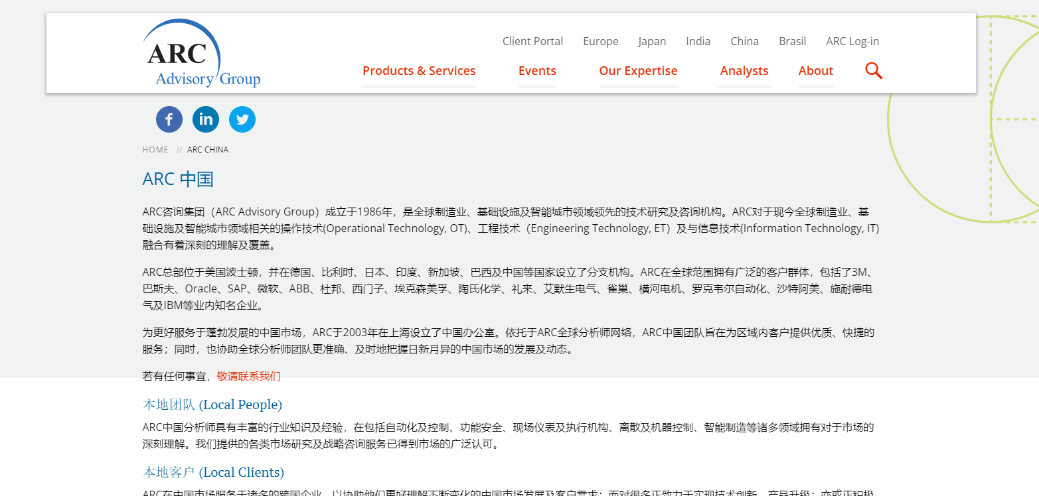Select the Japan region link
1039x496 pixels.
click(652, 41)
